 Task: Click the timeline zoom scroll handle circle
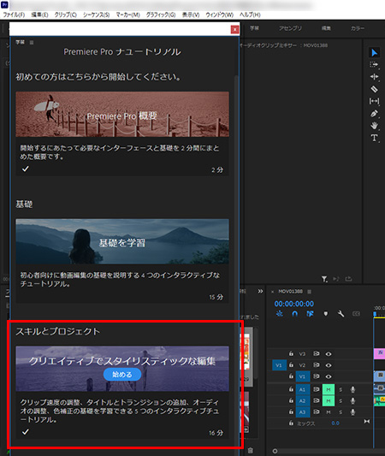275,452
